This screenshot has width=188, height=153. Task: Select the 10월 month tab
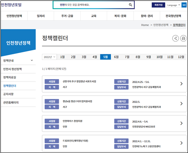pos(160,57)
